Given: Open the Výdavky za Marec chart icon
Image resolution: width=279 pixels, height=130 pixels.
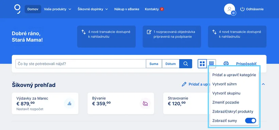Looking at the screenshot, I should tap(69, 104).
